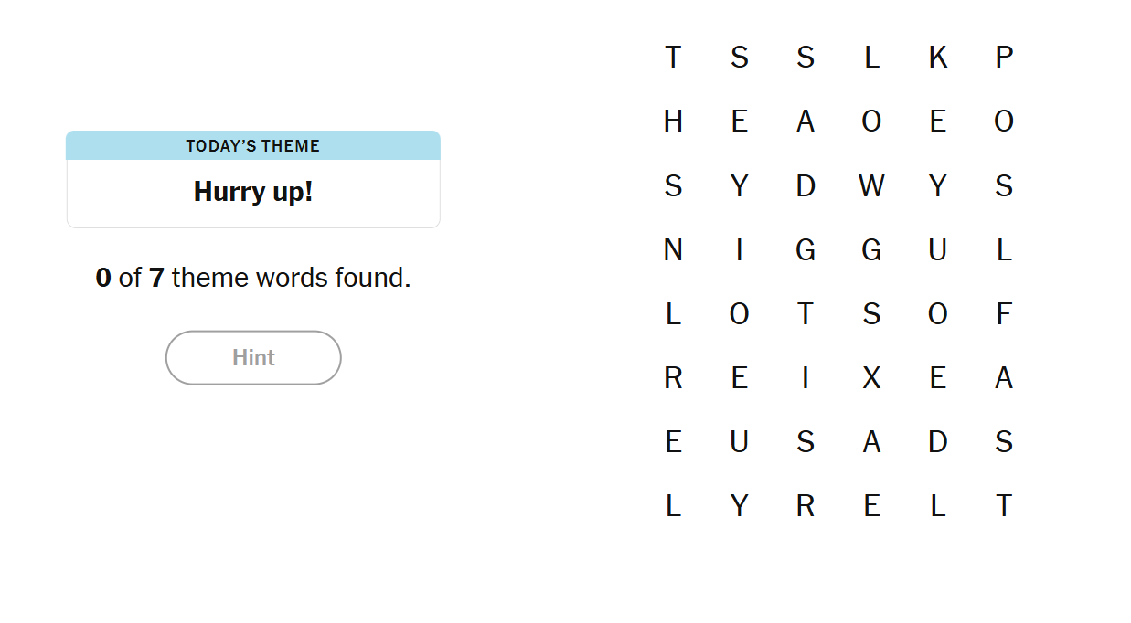Tap the letter X tile

point(871,378)
